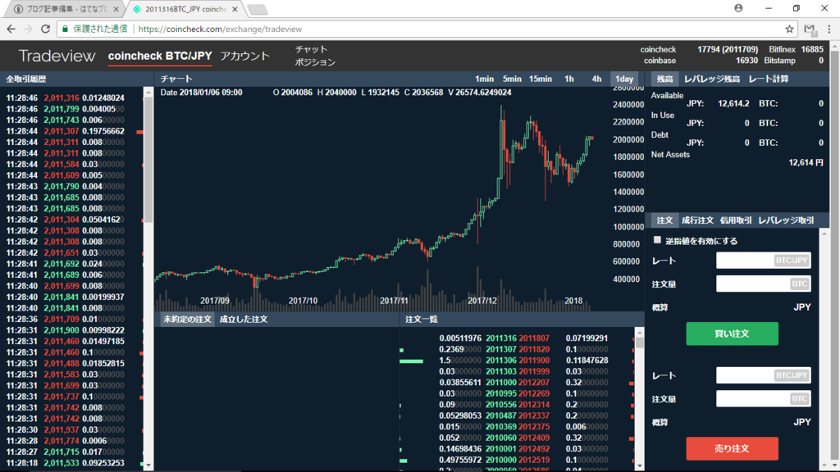Open チャット link
This screenshot has height=472, width=840.
pyautogui.click(x=311, y=49)
